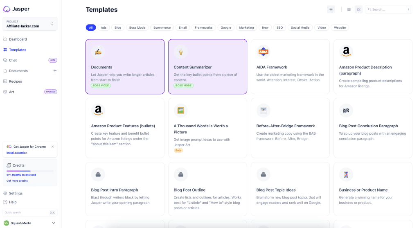Click the Blog Post Outline icon
419x228 pixels.
click(x=180, y=174)
